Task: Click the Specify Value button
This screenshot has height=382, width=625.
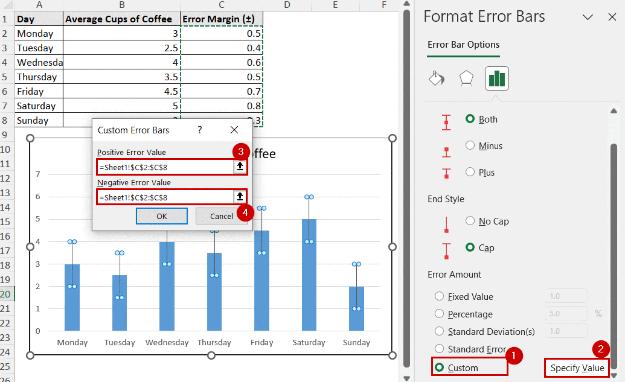Action: tap(577, 368)
